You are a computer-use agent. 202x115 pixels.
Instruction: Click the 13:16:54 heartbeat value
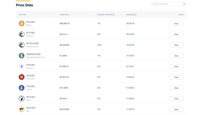(x=130, y=56)
